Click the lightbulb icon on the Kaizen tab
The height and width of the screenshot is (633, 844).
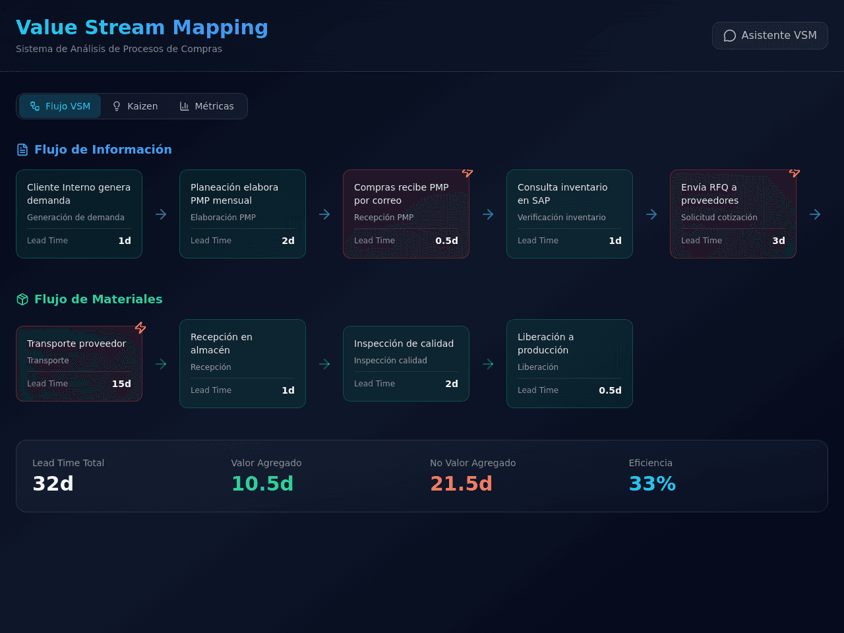click(x=117, y=106)
